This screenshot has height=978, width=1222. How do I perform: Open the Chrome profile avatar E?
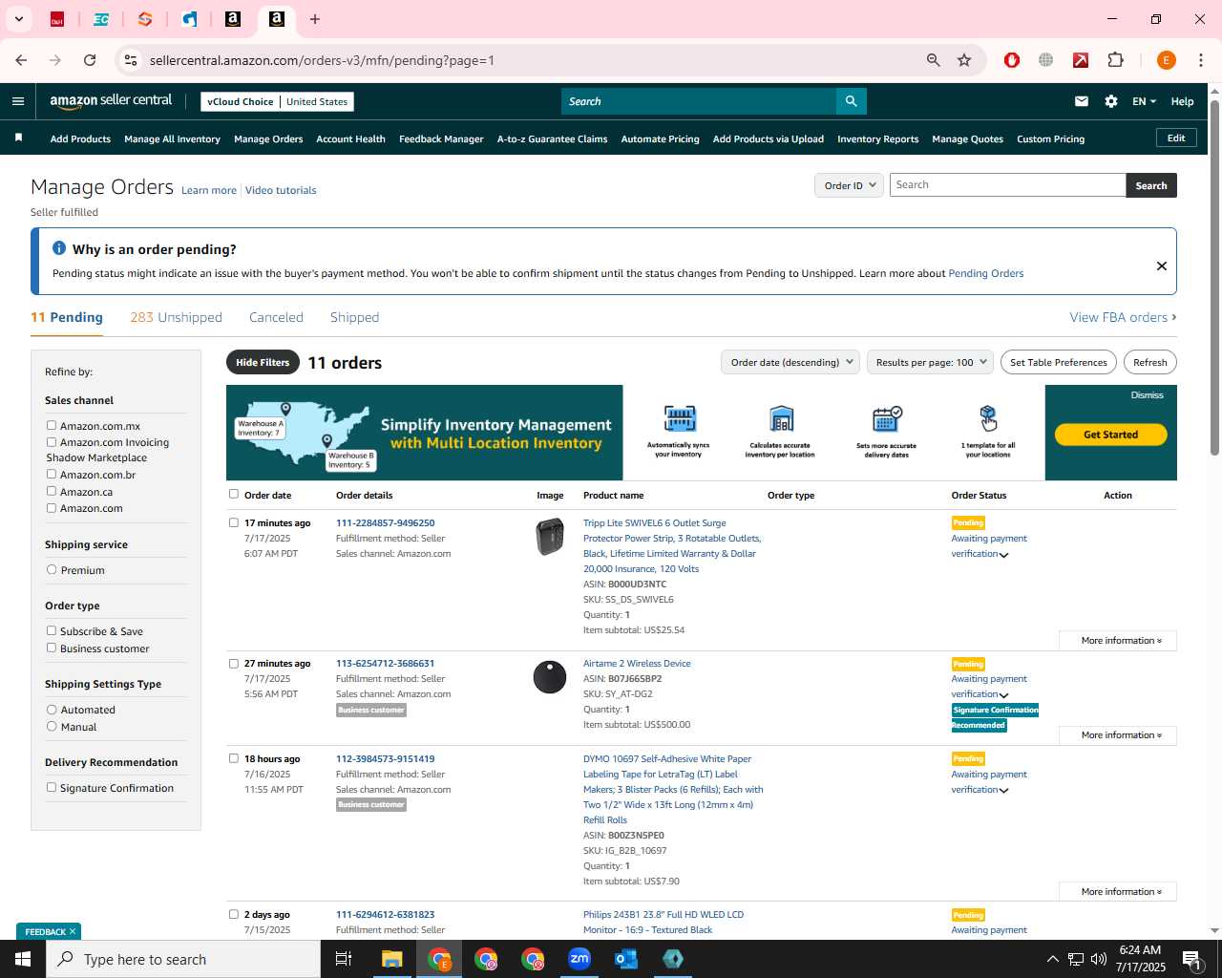pos(1166,60)
